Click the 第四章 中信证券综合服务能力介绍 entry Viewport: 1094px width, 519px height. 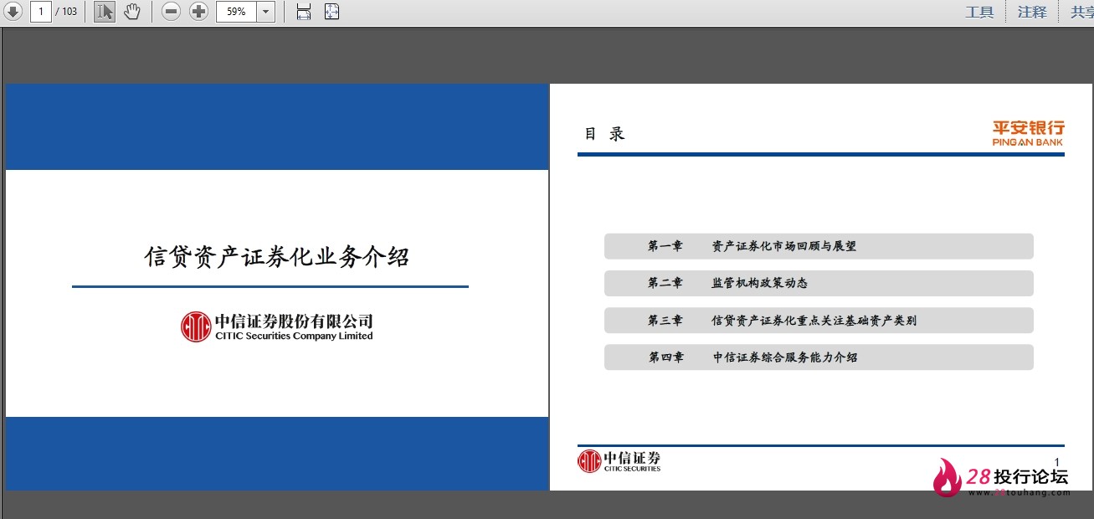819,357
